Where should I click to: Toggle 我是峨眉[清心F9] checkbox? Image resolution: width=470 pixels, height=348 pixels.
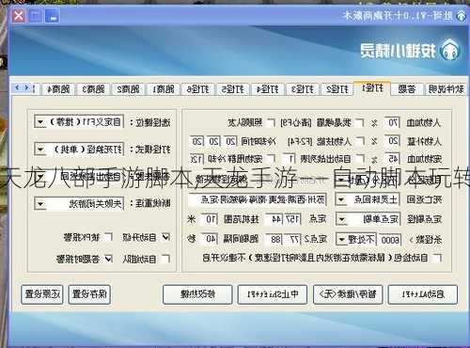pyautogui.click(x=360, y=122)
